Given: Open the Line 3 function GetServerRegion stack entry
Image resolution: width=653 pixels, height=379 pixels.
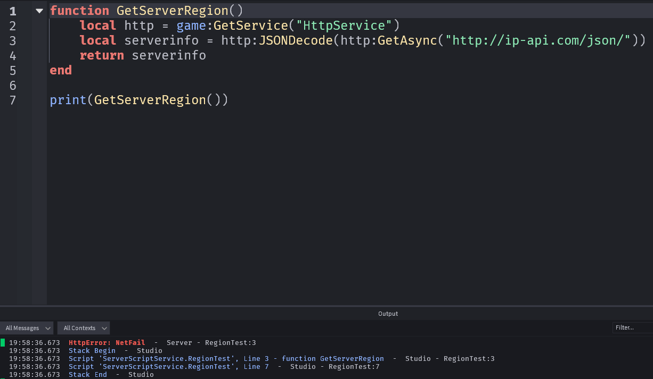Looking at the screenshot, I should [x=226, y=359].
